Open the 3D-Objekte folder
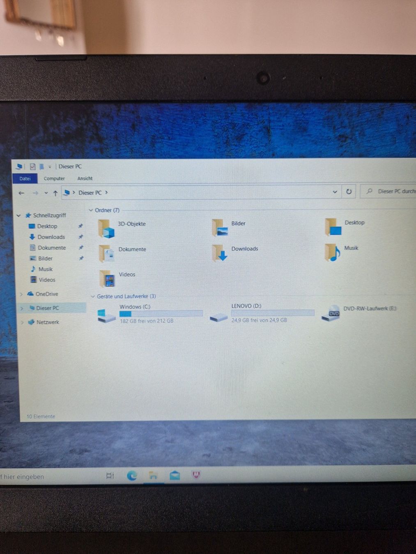This screenshot has width=416, height=554. [122, 228]
